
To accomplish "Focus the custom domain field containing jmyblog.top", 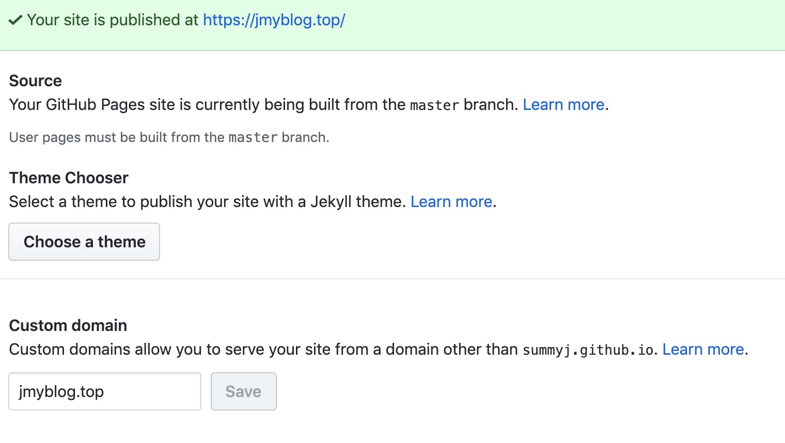I will (x=105, y=391).
